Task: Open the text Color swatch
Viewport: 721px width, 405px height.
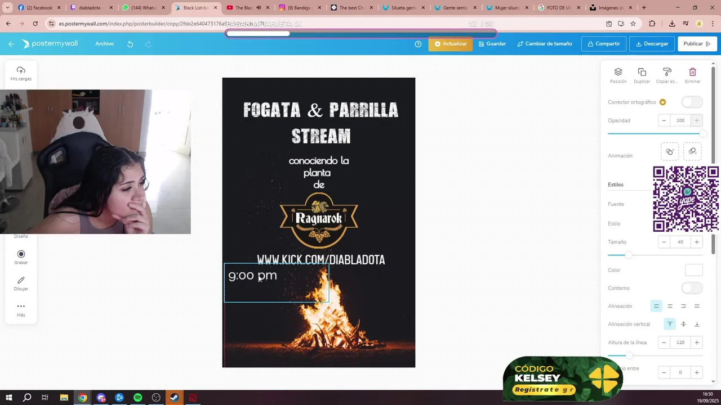Action: 693,270
